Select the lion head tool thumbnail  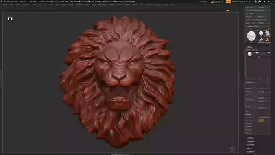tap(251, 36)
